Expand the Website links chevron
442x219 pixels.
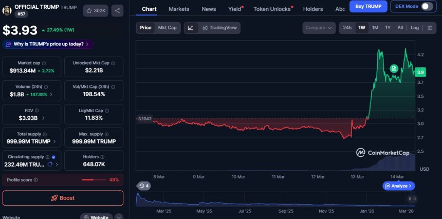119,217
